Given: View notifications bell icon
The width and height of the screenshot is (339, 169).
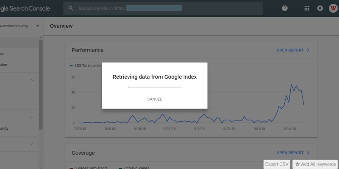Looking at the screenshot, I should coord(320,8).
